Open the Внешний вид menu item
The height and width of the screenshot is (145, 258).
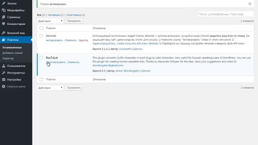[x=16, y=33]
